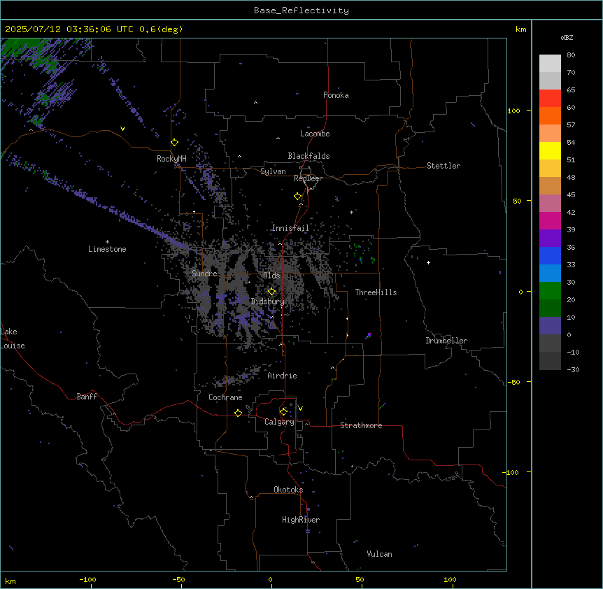Image resolution: width=603 pixels, height=589 pixels.
Task: Click the Vulcan label
Action: [x=379, y=554]
